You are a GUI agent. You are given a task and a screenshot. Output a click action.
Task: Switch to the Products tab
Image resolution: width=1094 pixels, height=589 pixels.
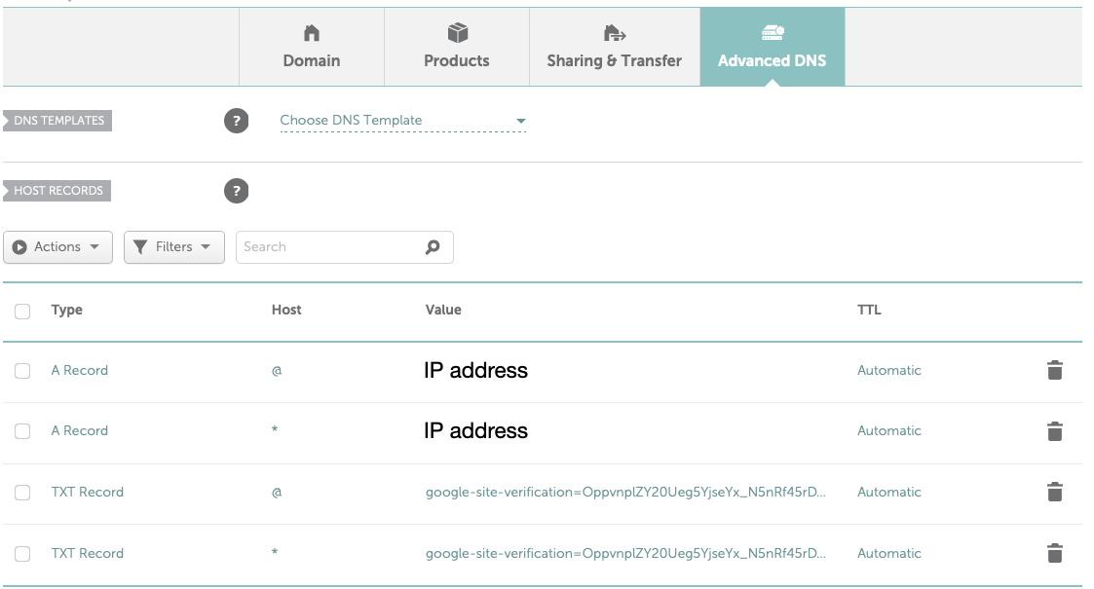pyautogui.click(x=457, y=47)
